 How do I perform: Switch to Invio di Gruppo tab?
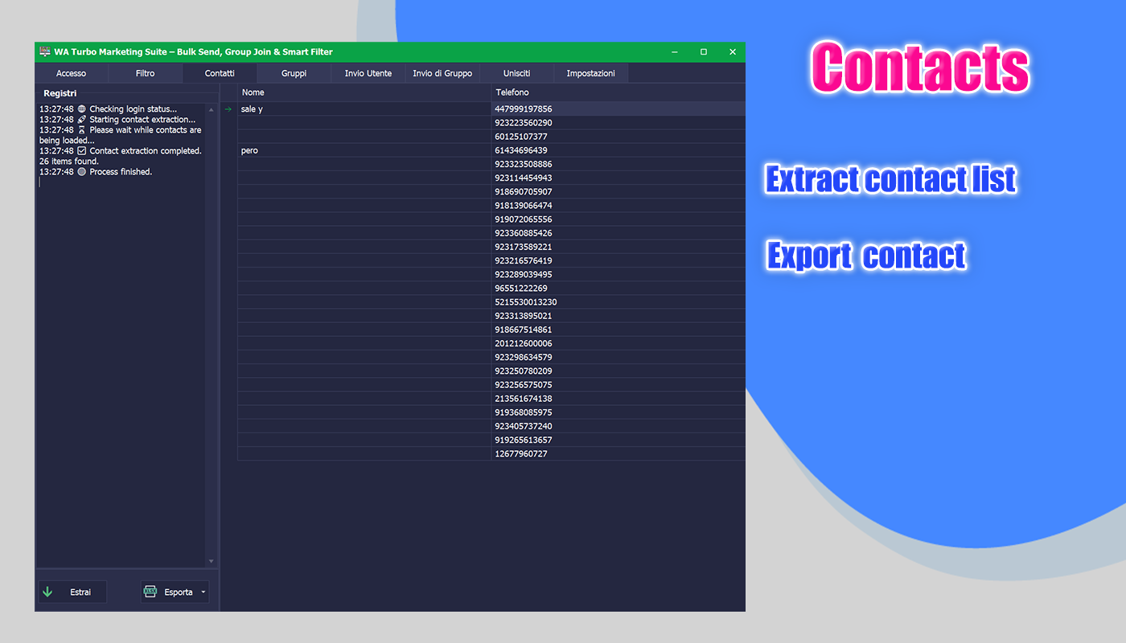click(x=442, y=73)
